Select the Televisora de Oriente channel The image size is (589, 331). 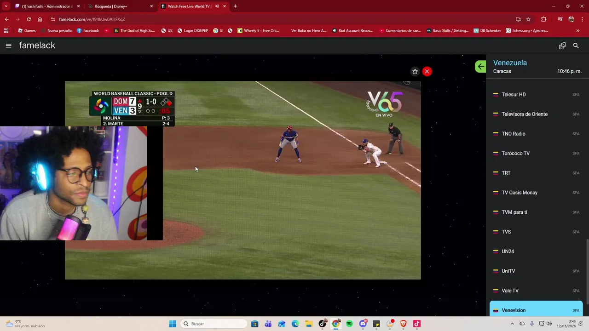pyautogui.click(x=536, y=114)
